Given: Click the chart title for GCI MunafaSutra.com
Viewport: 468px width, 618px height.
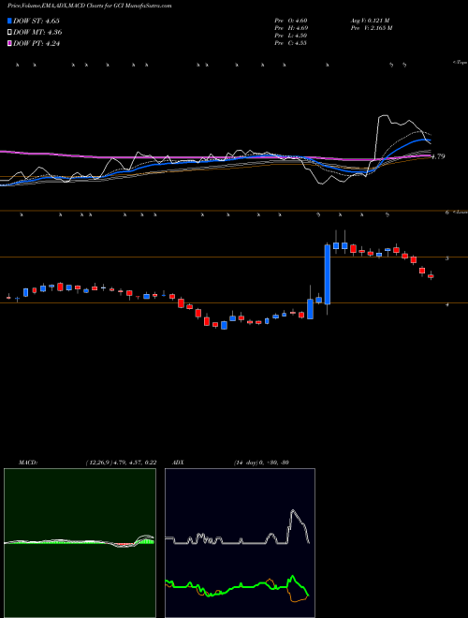Looking at the screenshot, I should point(90,7).
